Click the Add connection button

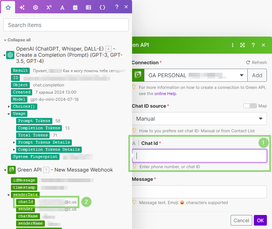pos(257,75)
